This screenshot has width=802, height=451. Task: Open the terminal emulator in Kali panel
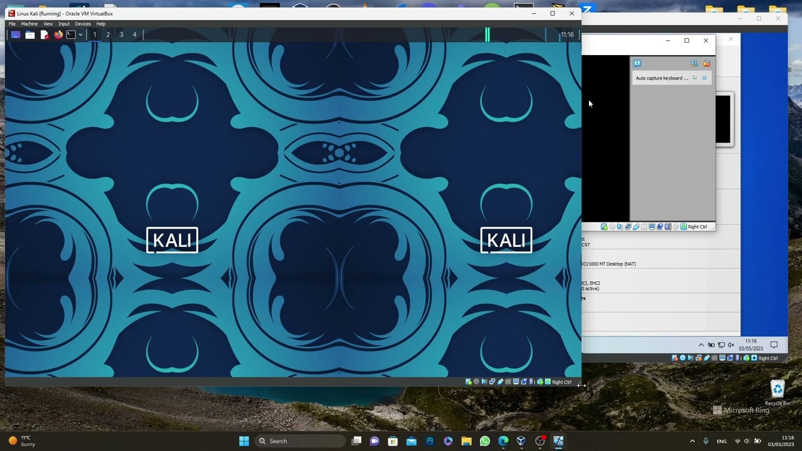coord(71,34)
